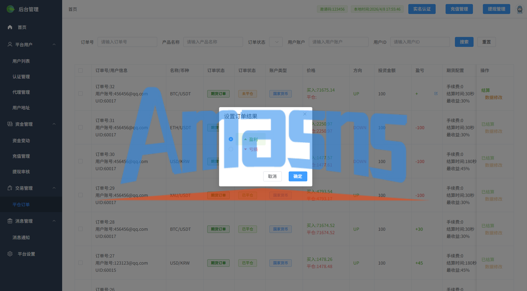This screenshot has height=291, width=527.
Task: Click the 充值管理 top button
Action: pyautogui.click(x=459, y=9)
